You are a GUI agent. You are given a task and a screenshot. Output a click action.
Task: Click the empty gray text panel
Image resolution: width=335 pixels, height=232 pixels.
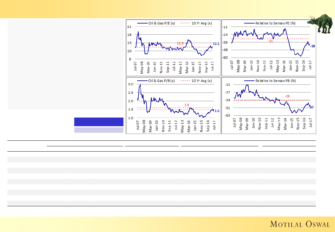point(65,65)
